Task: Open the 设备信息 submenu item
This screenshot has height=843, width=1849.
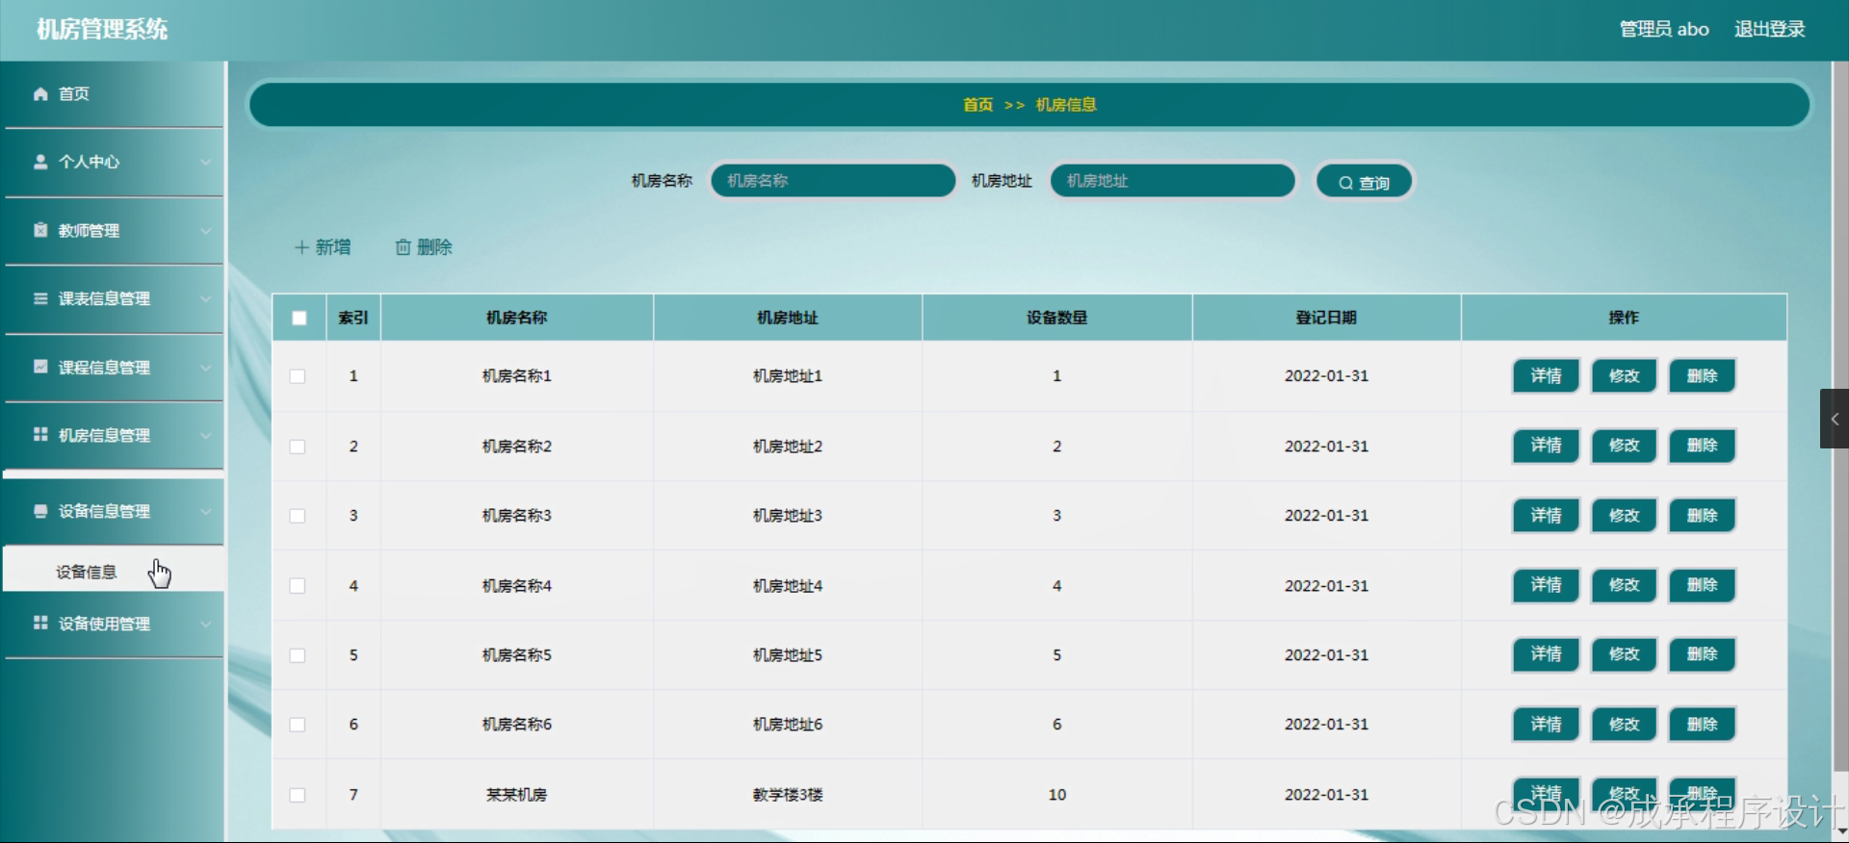Action: point(114,572)
